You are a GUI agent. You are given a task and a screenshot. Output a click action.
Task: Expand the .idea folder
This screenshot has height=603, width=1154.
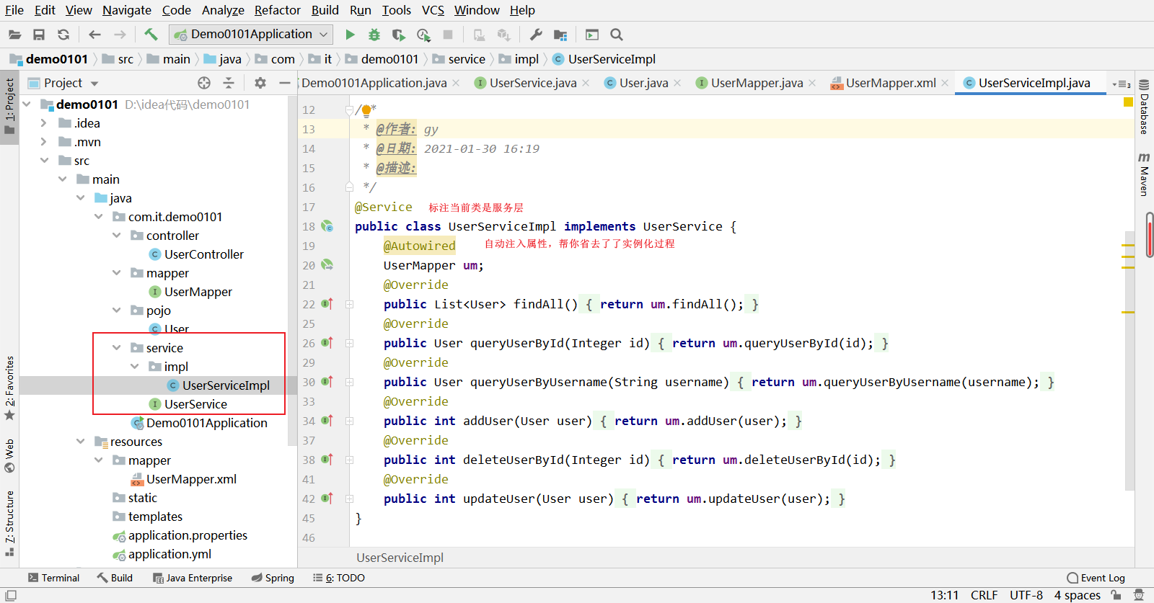coord(44,123)
